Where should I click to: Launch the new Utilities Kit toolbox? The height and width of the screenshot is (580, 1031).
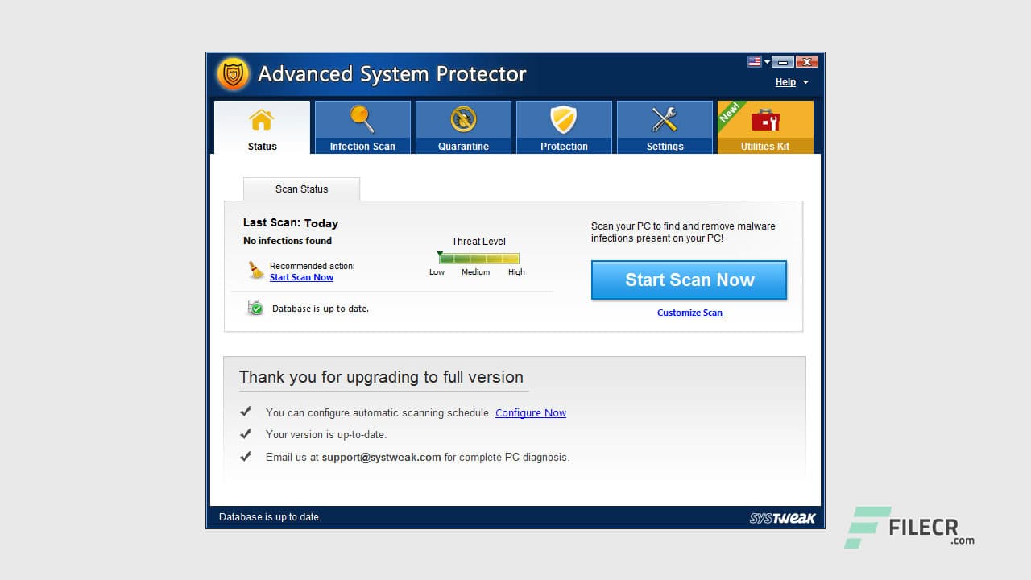point(764,126)
